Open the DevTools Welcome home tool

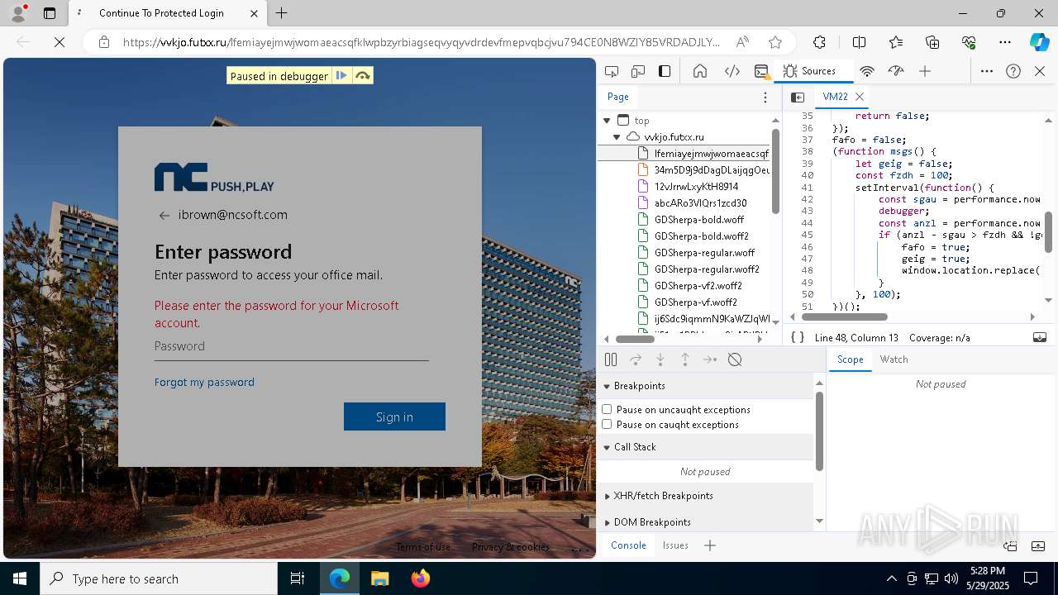(700, 71)
